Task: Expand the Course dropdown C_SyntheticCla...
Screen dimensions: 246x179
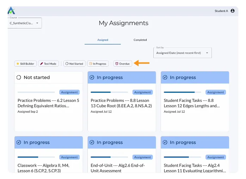Action: pos(25,23)
